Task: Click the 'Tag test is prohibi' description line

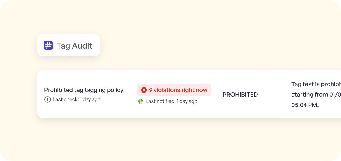Action: pyautogui.click(x=316, y=84)
